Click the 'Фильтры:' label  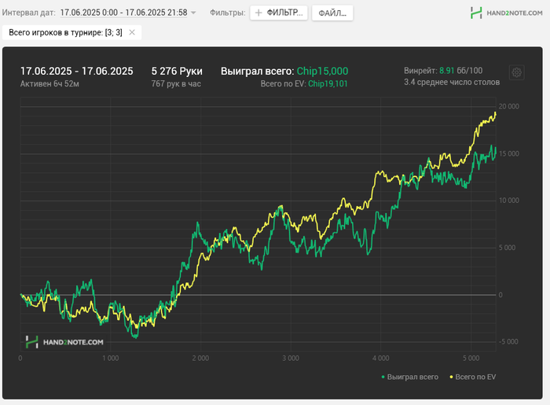point(227,13)
